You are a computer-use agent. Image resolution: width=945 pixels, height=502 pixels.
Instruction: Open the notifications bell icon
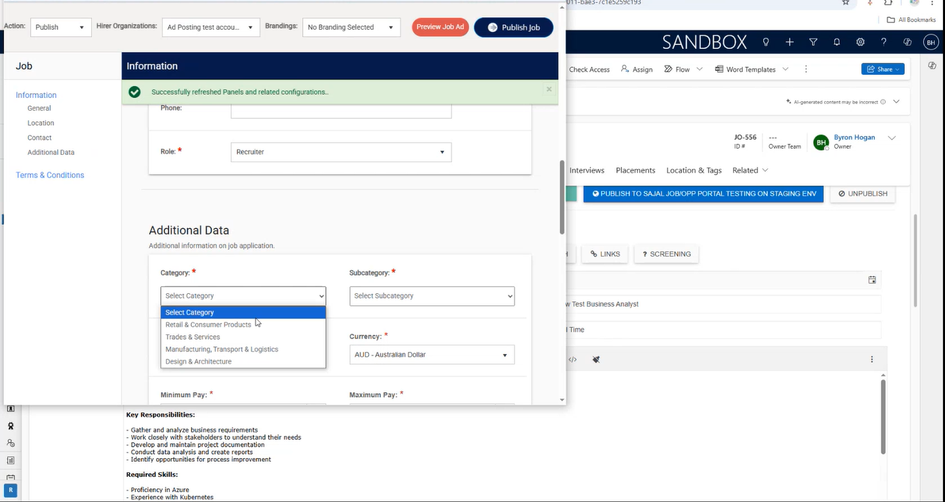click(837, 42)
